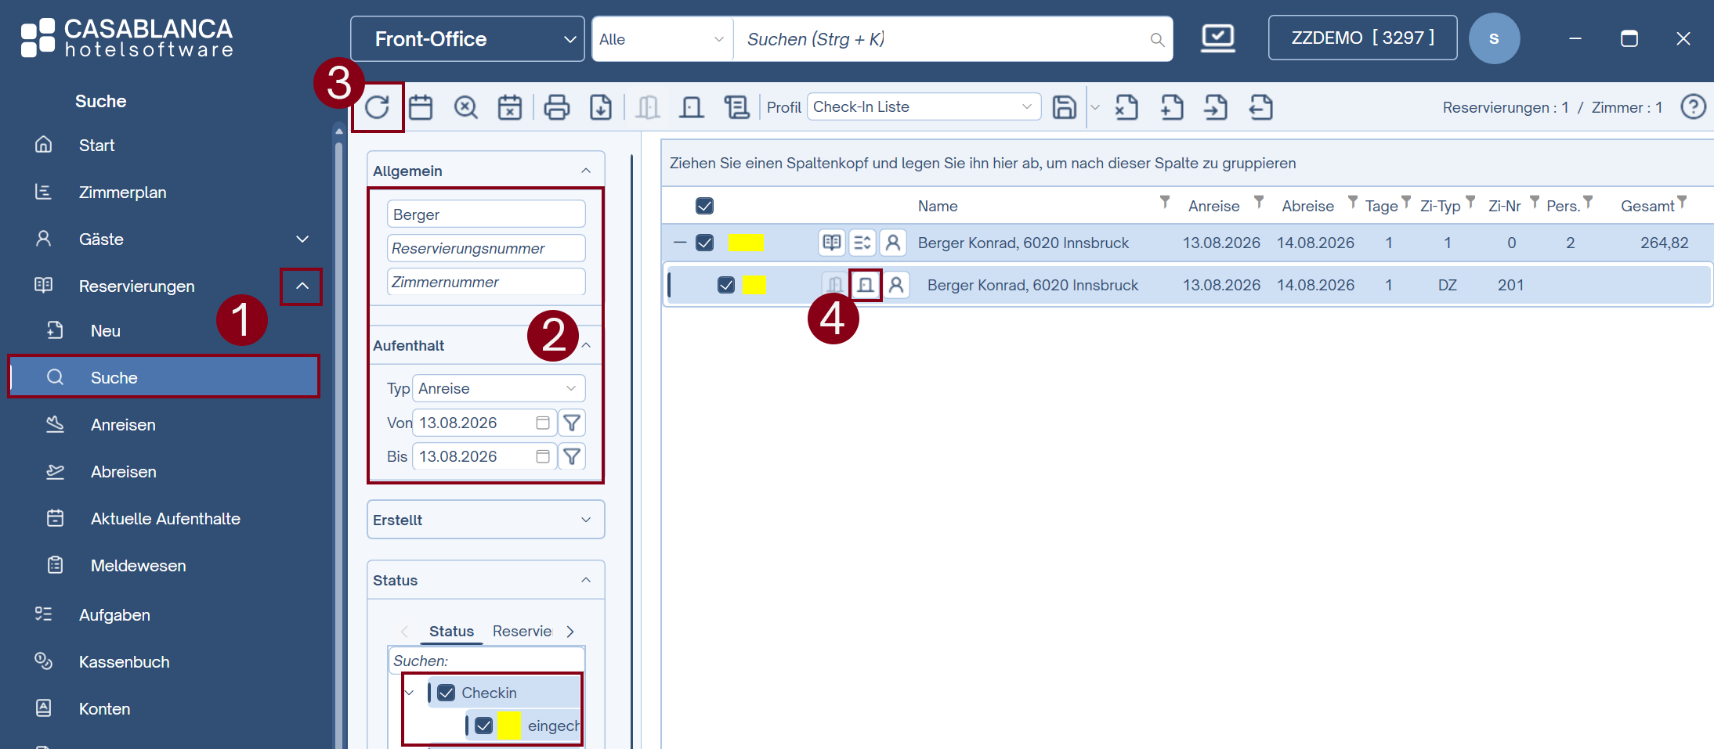Screen dimensions: 1714x749
Task: Open Kassenbuch from the sidebar
Action: pyautogui.click(x=124, y=662)
